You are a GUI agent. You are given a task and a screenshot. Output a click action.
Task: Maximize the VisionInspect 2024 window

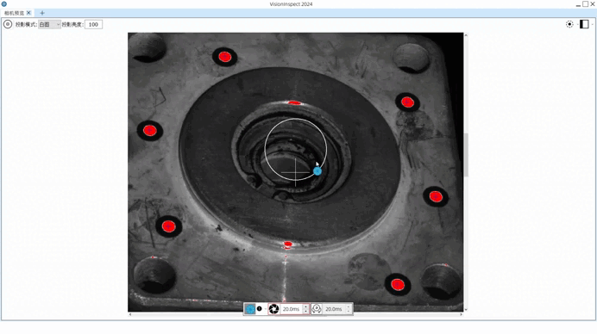tap(586, 4)
